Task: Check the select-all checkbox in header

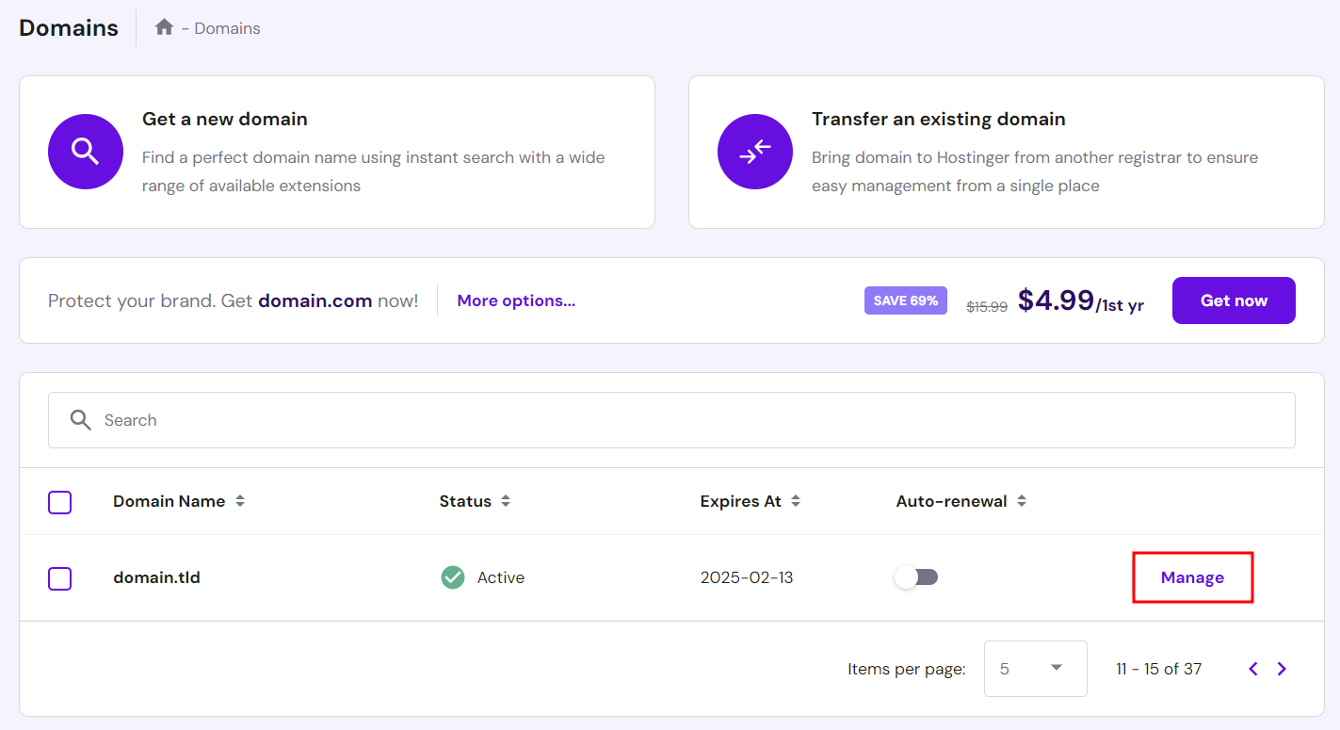Action: tap(59, 502)
